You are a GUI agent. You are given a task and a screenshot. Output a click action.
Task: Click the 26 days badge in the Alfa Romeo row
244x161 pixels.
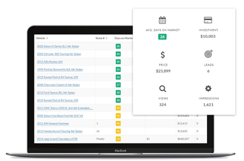[x=118, y=62]
